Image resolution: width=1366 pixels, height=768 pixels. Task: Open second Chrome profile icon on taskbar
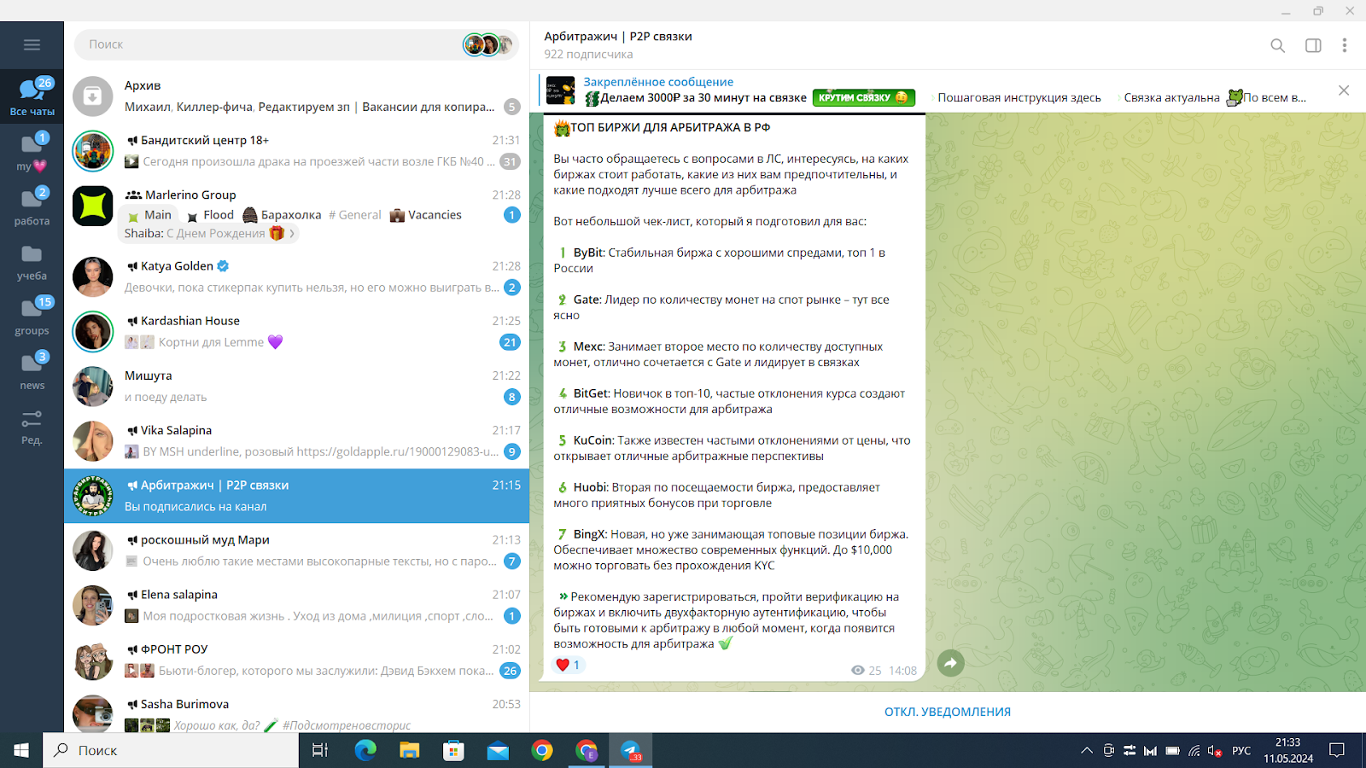[587, 750]
